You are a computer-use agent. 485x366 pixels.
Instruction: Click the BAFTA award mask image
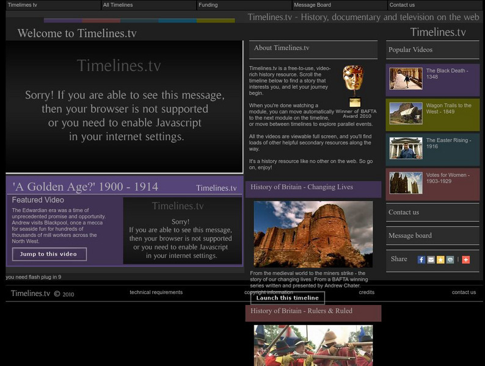(354, 85)
